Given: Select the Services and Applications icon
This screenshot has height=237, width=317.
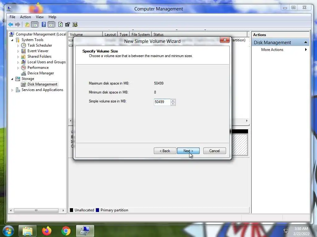Looking at the screenshot, I should pyautogui.click(x=18, y=90).
